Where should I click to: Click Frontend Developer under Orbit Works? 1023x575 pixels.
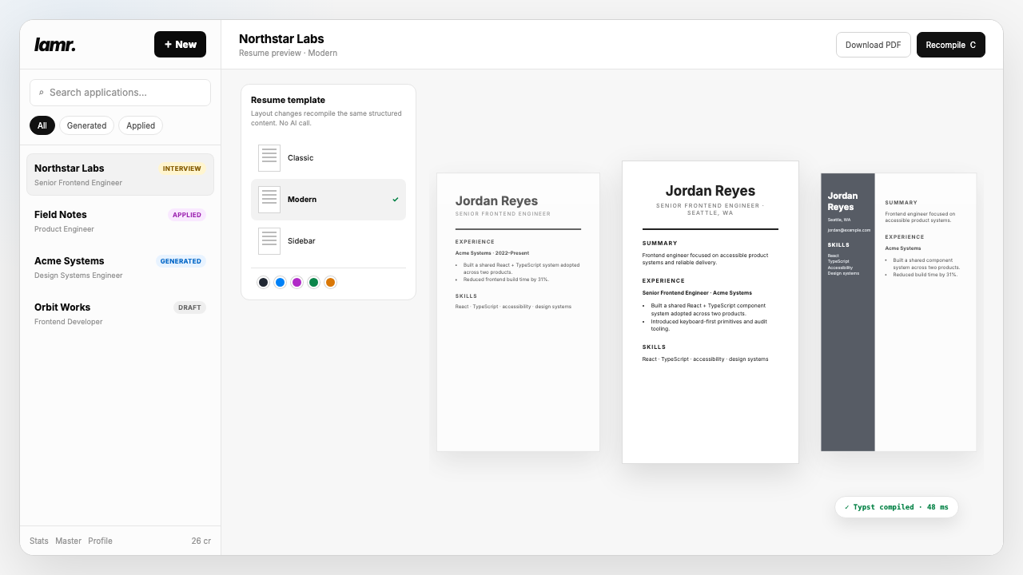pyautogui.click(x=69, y=322)
